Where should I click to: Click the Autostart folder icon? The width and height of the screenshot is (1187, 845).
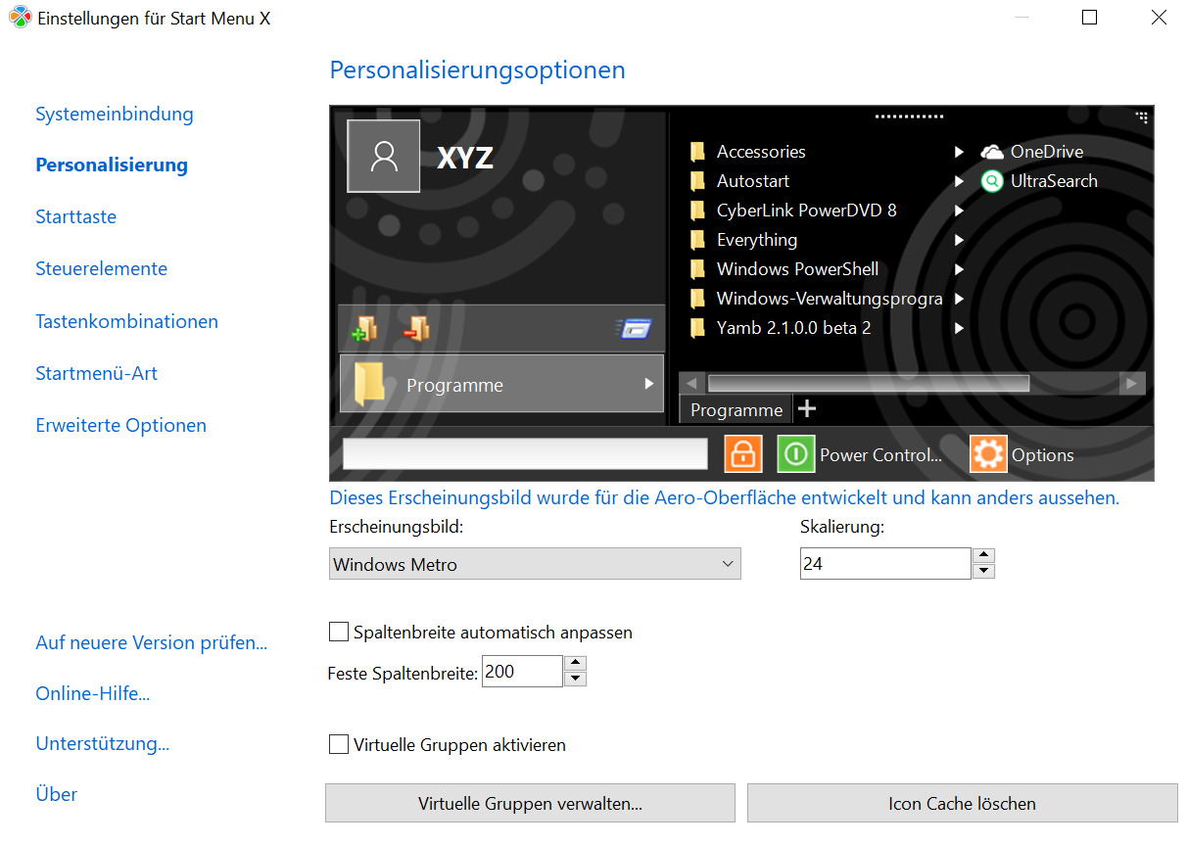tap(697, 181)
